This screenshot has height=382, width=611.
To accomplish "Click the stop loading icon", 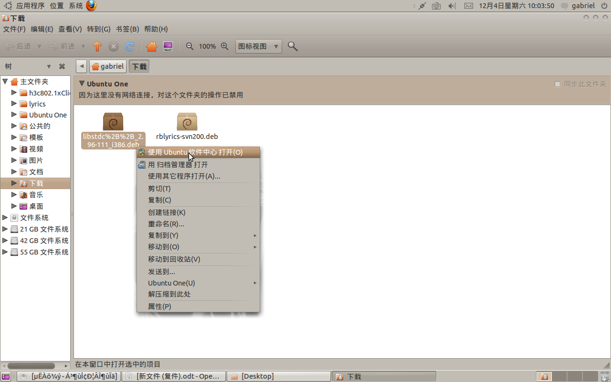I will tap(114, 46).
